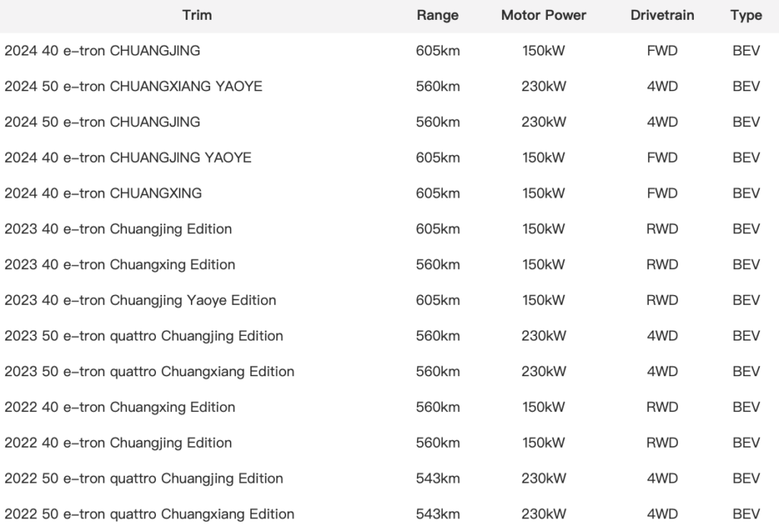Click the Type column header

click(746, 15)
